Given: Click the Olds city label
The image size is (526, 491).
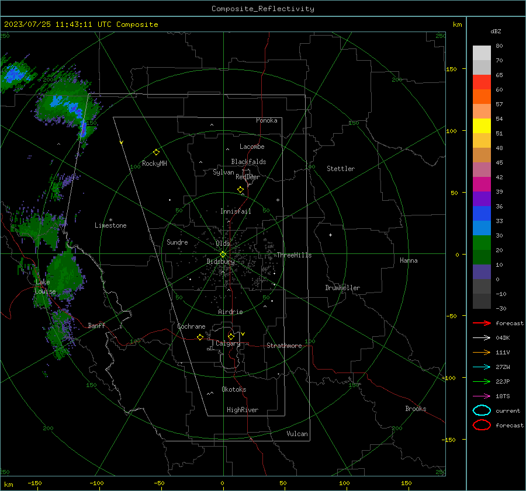Looking at the screenshot, I should tap(223, 243).
